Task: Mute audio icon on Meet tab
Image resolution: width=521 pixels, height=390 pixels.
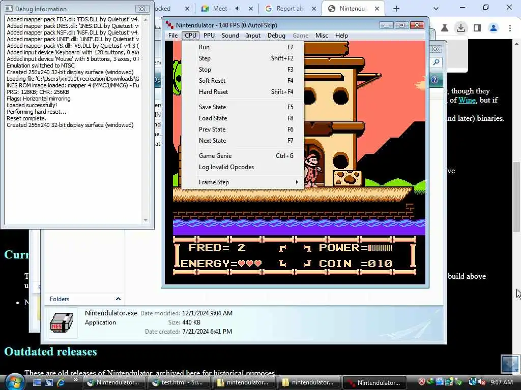Action: [x=238, y=9]
